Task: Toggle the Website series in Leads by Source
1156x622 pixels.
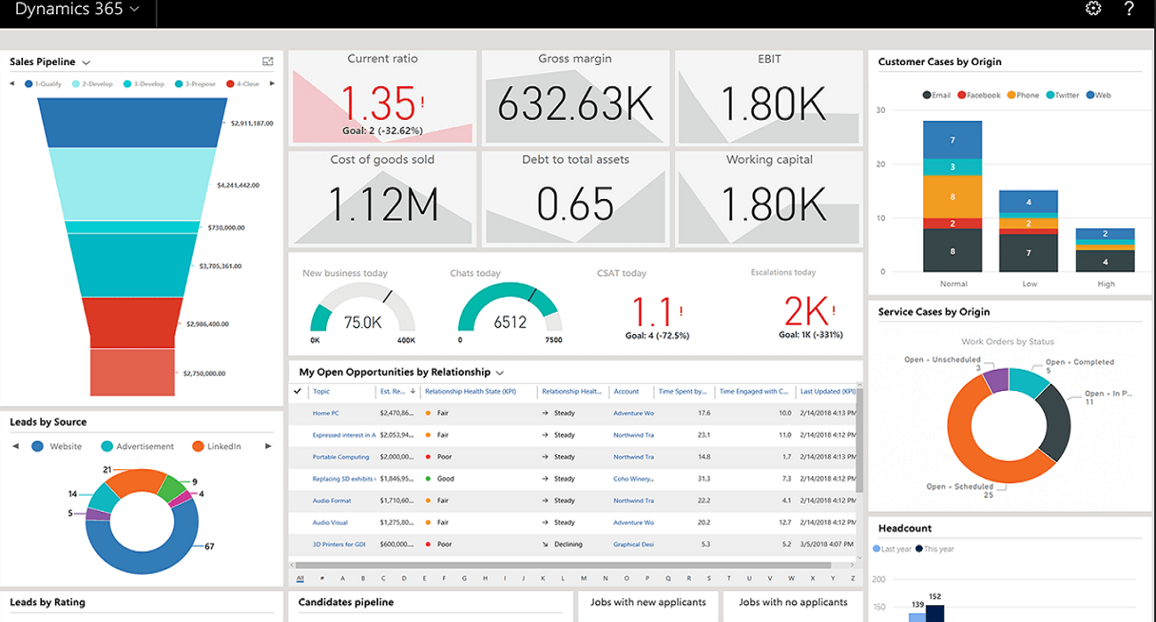Action: 56,446
